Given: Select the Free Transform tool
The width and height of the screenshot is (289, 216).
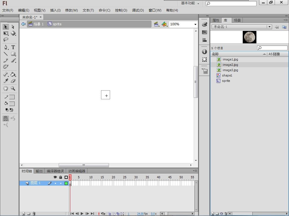Looking at the screenshot, I should point(6,33).
